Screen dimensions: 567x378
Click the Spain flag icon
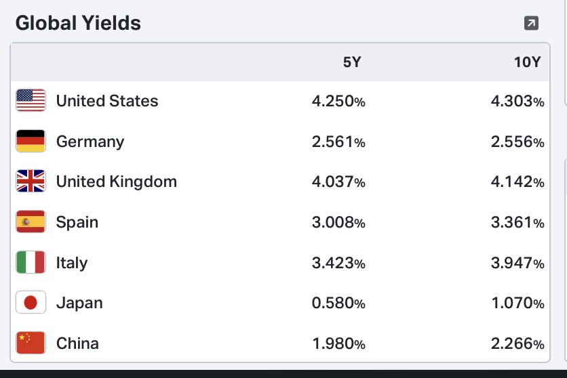click(31, 222)
